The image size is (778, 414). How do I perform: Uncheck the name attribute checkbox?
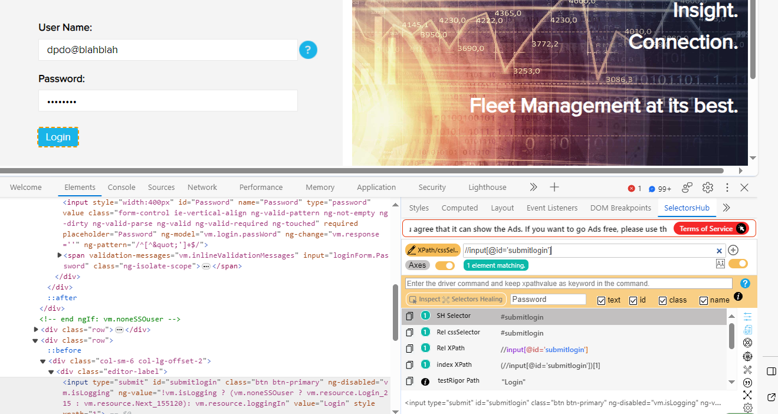[704, 301]
